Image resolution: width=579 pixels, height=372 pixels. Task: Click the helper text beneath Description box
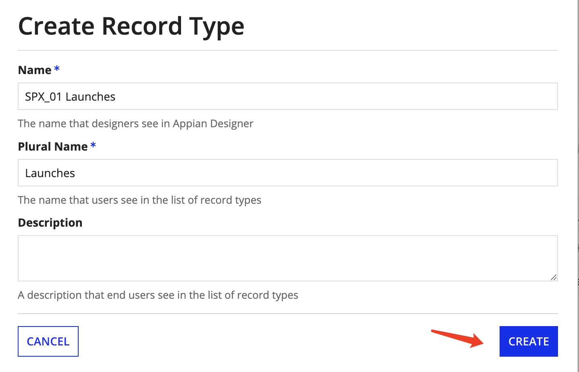click(158, 295)
